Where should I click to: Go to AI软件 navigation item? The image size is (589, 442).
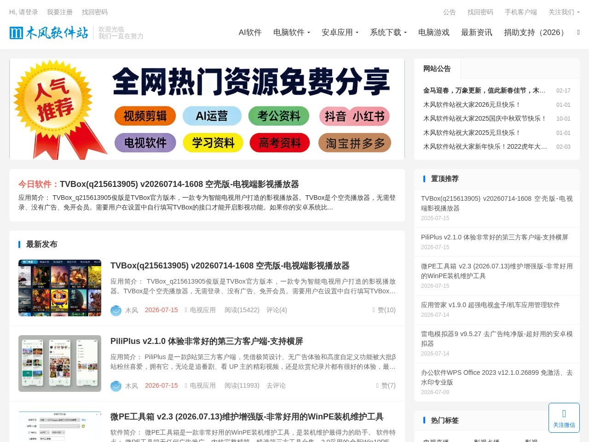pyautogui.click(x=250, y=32)
